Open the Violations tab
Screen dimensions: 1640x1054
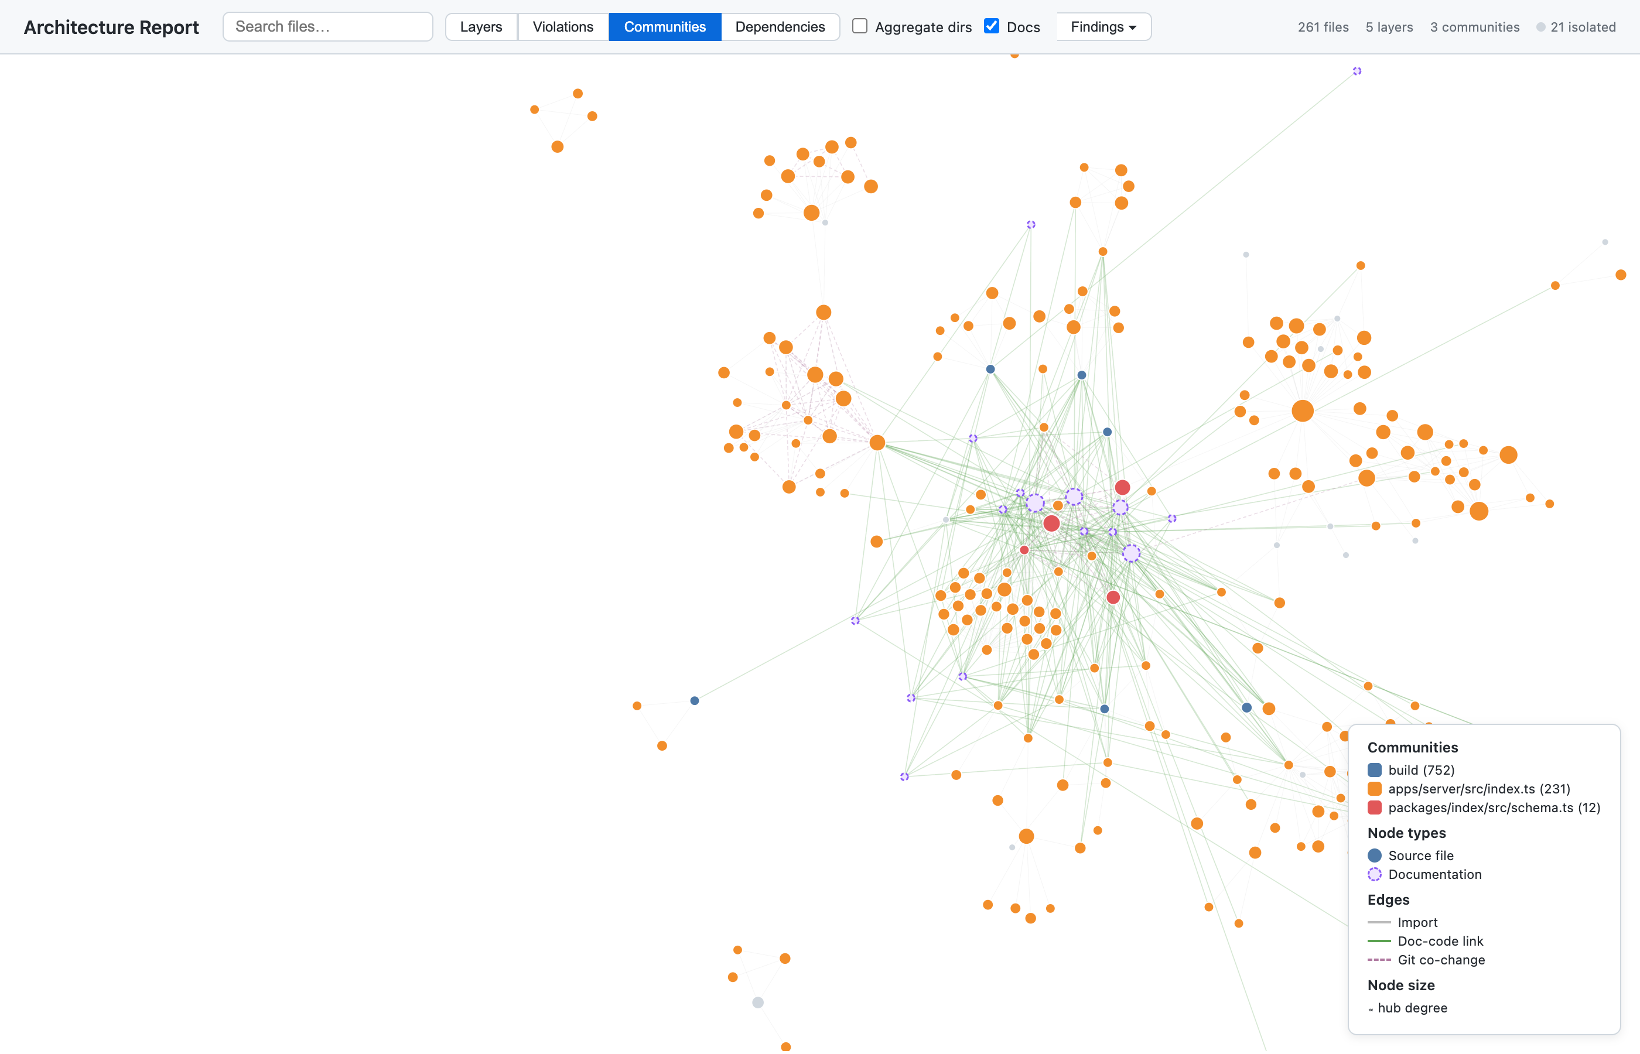pyautogui.click(x=563, y=27)
